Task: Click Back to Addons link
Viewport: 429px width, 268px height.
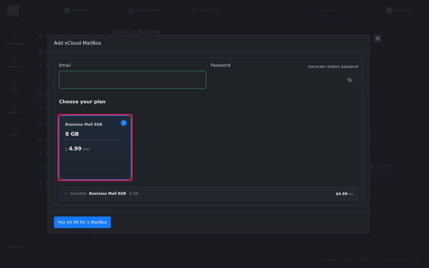Action: pyautogui.click(x=132, y=31)
